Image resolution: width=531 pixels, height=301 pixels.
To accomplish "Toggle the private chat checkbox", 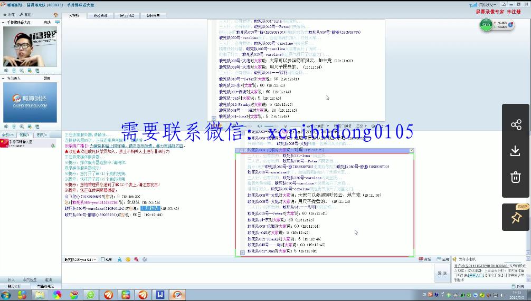I will 102,259.
